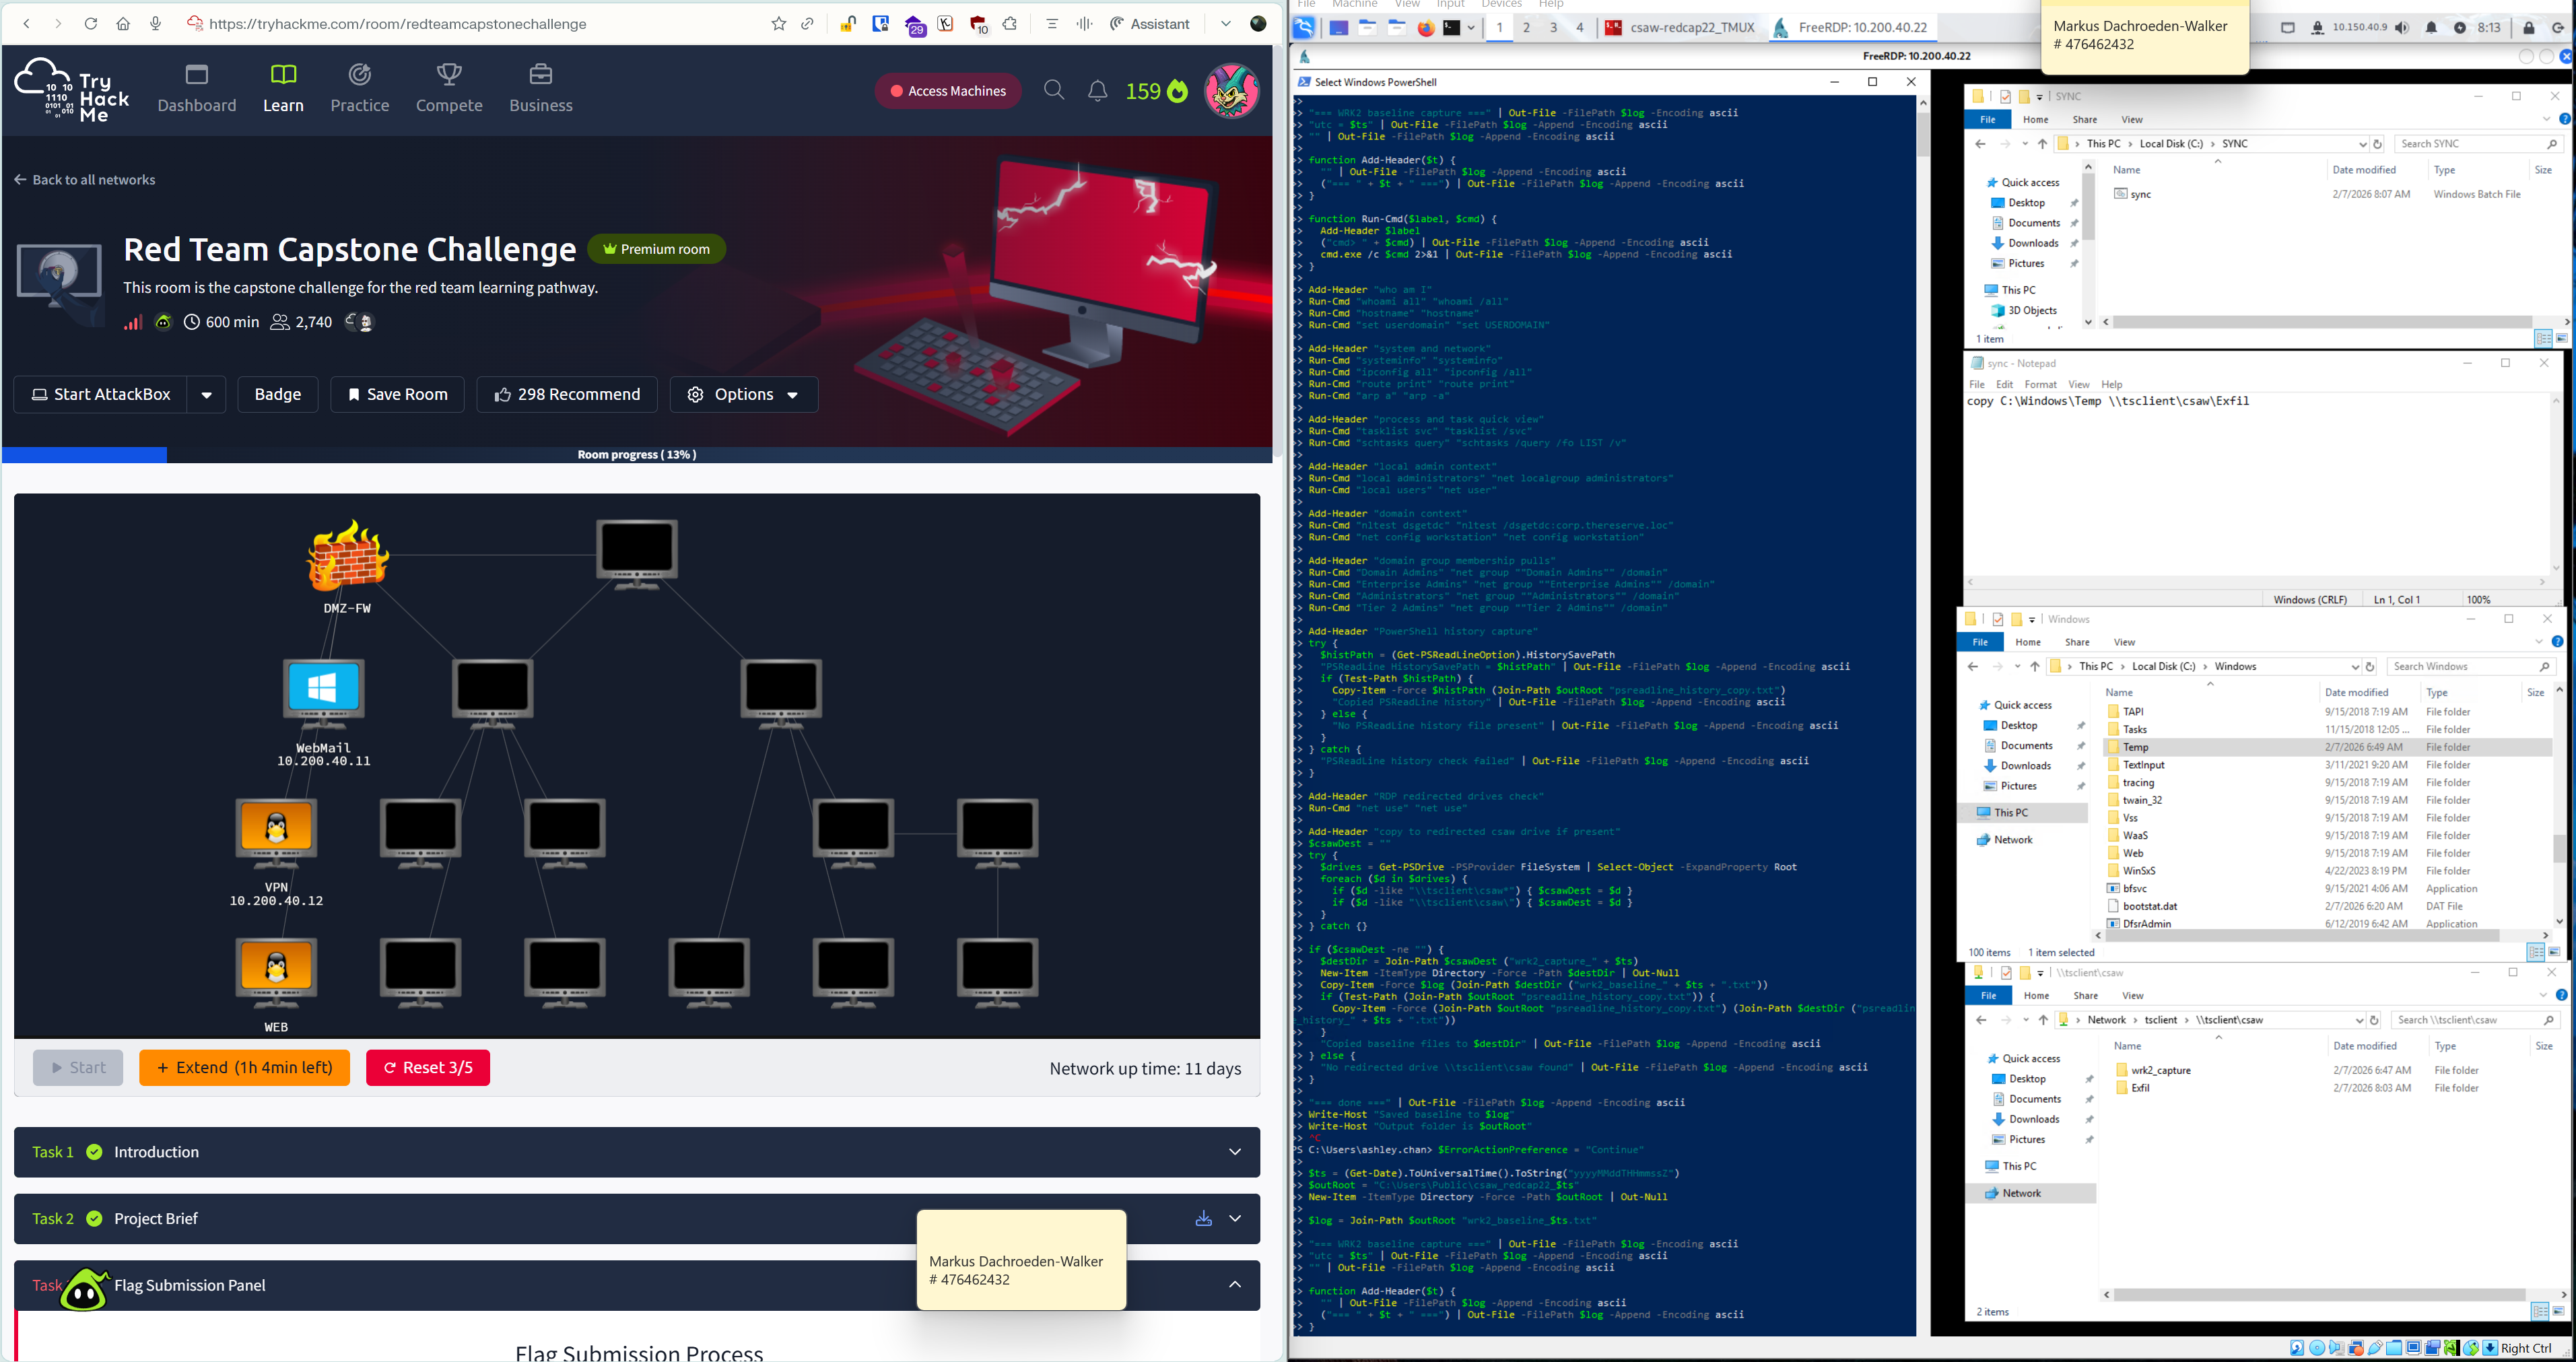Click the DMZ-FW firewall icon
2576x1362 pixels.
347,555
